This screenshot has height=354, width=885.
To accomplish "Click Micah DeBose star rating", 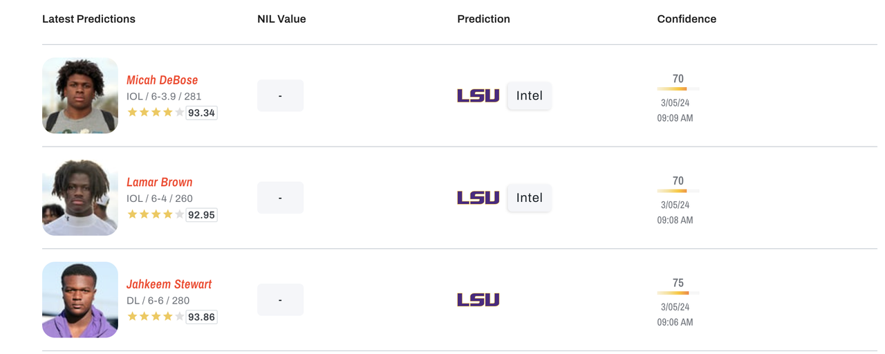I will click(x=156, y=113).
